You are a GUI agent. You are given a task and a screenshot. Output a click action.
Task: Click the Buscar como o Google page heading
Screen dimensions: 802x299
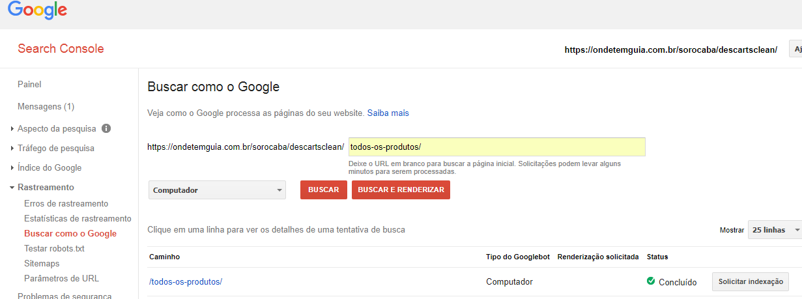214,87
